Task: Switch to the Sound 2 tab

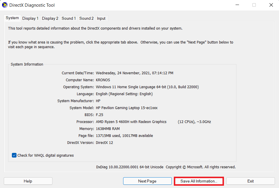Action: pos(86,18)
